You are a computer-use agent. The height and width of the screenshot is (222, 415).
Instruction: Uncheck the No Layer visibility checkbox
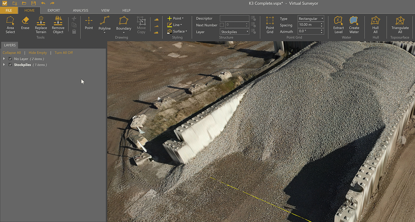coord(10,59)
